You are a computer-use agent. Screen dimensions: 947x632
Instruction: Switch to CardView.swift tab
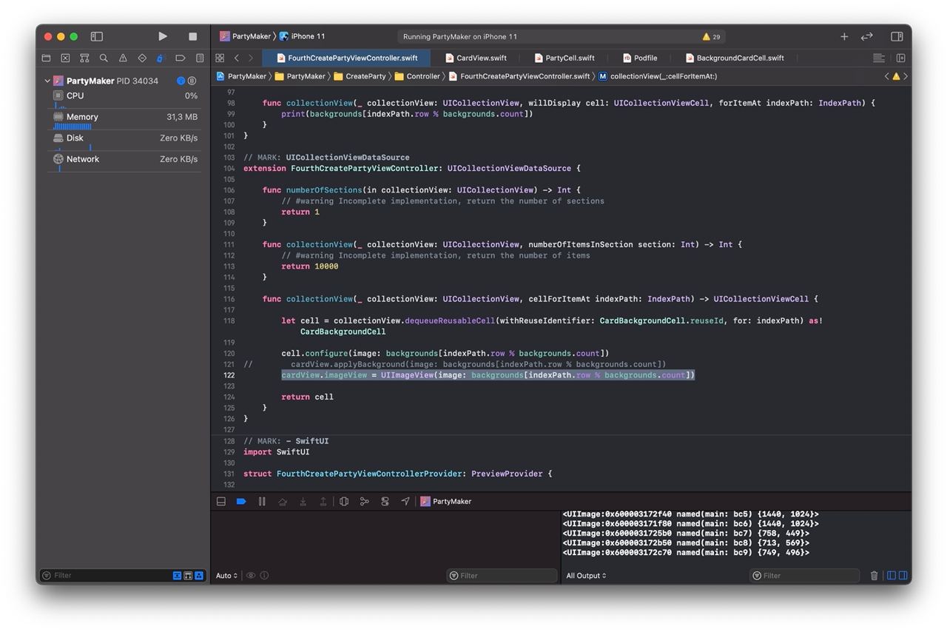pyautogui.click(x=476, y=58)
